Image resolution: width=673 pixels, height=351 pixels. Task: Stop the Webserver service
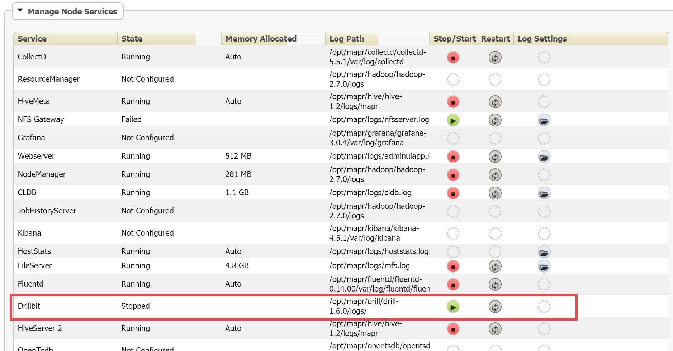pos(453,157)
